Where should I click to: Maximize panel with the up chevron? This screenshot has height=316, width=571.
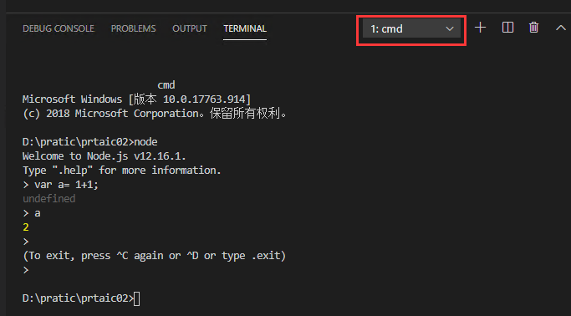(561, 28)
